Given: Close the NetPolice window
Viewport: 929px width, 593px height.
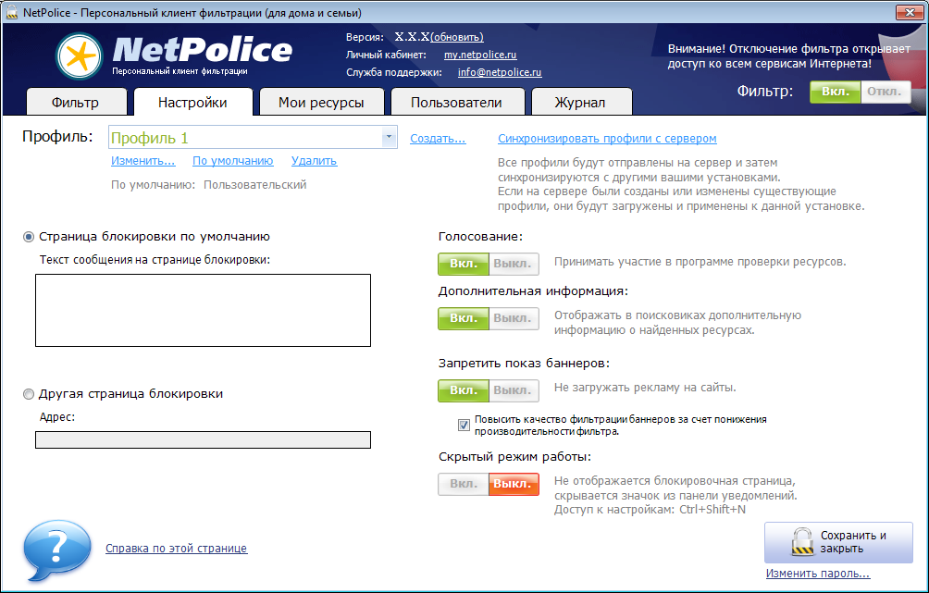Looking at the screenshot, I should tap(910, 12).
